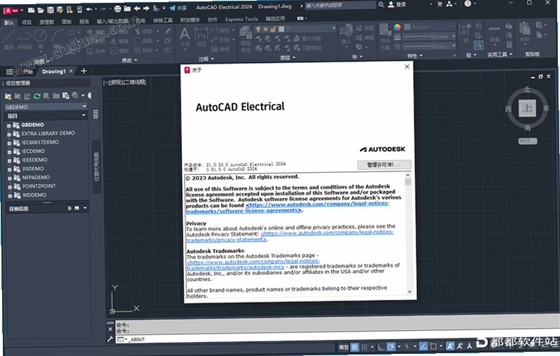Expand the 注释 panel dropdown
Screen dimensions: 560x356
206,59
